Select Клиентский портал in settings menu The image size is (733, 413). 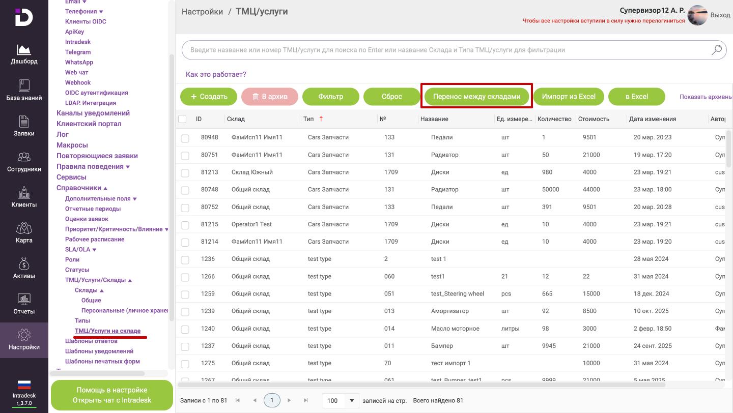click(89, 124)
